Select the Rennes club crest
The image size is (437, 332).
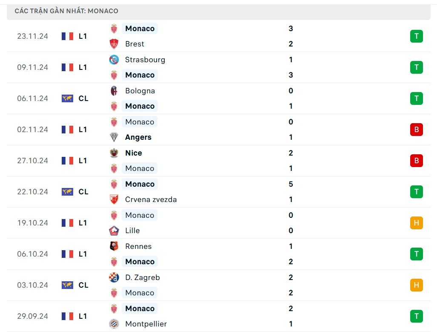[x=114, y=246]
